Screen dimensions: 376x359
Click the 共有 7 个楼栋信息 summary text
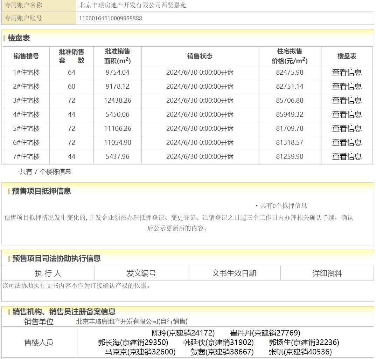[x=45, y=172]
